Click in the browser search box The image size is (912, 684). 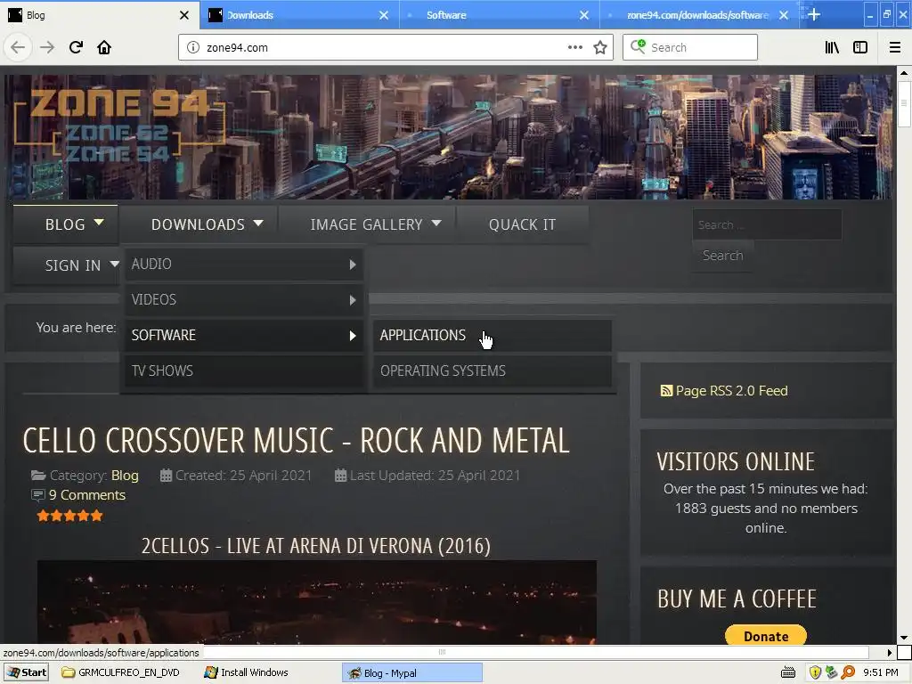[690, 48]
